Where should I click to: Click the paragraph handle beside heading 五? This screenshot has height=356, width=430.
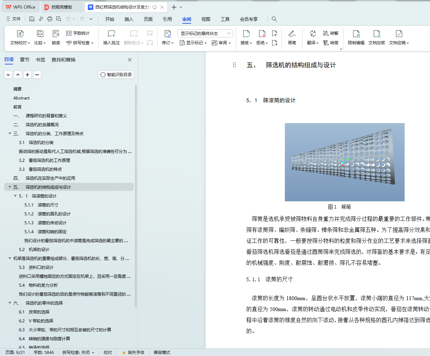click(234, 65)
